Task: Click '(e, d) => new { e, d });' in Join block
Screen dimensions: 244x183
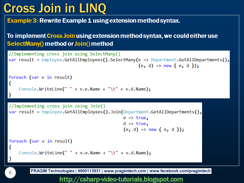Action: coord(154,129)
